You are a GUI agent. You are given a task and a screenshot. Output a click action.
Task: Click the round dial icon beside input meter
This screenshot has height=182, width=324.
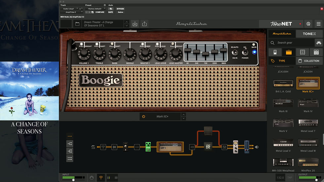coord(92,177)
